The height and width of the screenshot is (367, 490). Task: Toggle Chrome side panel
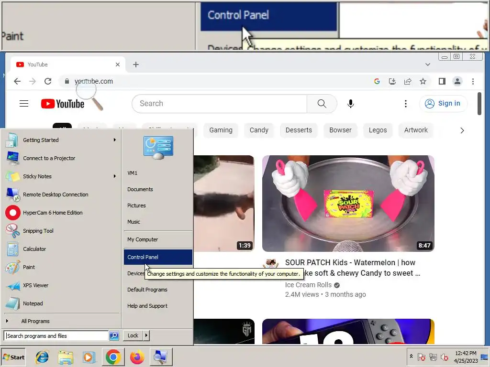(442, 81)
